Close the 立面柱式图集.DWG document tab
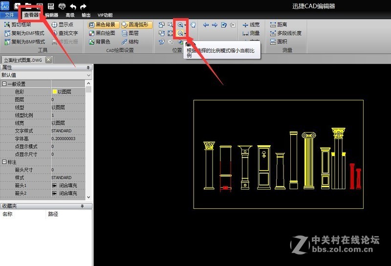This screenshot has height=266, width=391. click(48, 60)
